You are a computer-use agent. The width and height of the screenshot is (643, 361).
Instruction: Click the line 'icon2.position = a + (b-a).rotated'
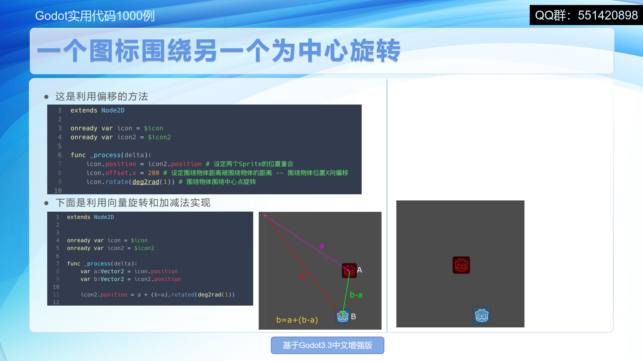click(x=157, y=295)
